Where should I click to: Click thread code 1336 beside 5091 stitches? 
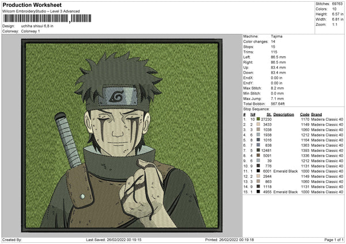(305, 155)
